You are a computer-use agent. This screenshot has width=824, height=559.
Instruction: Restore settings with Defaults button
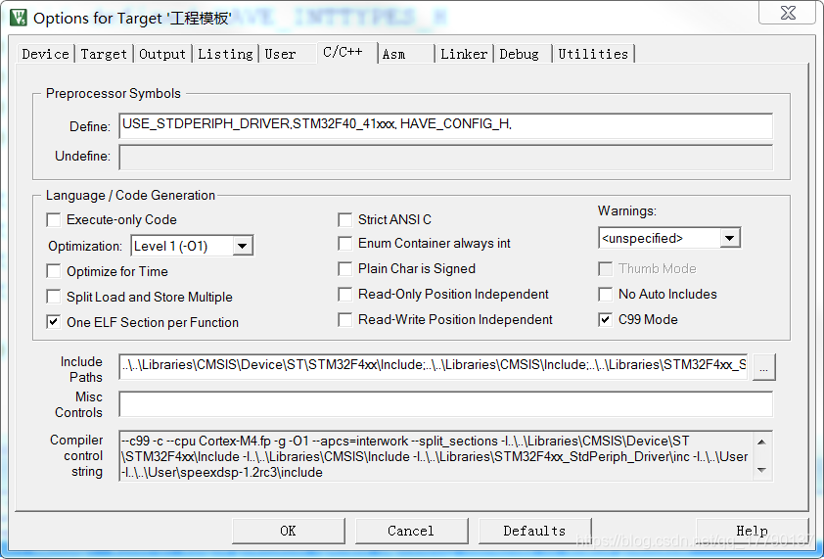[x=534, y=531]
